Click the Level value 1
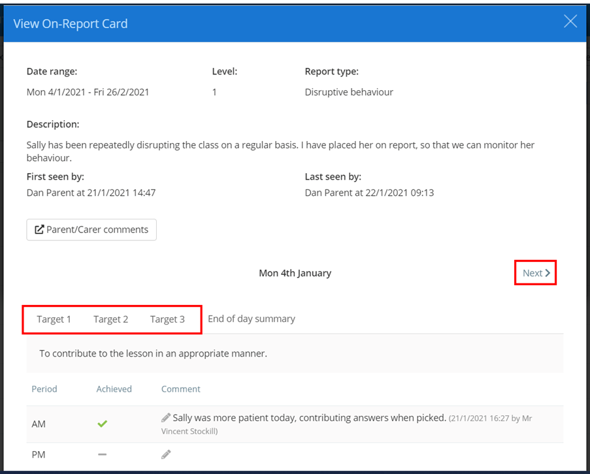This screenshot has width=590, height=474. coord(214,92)
